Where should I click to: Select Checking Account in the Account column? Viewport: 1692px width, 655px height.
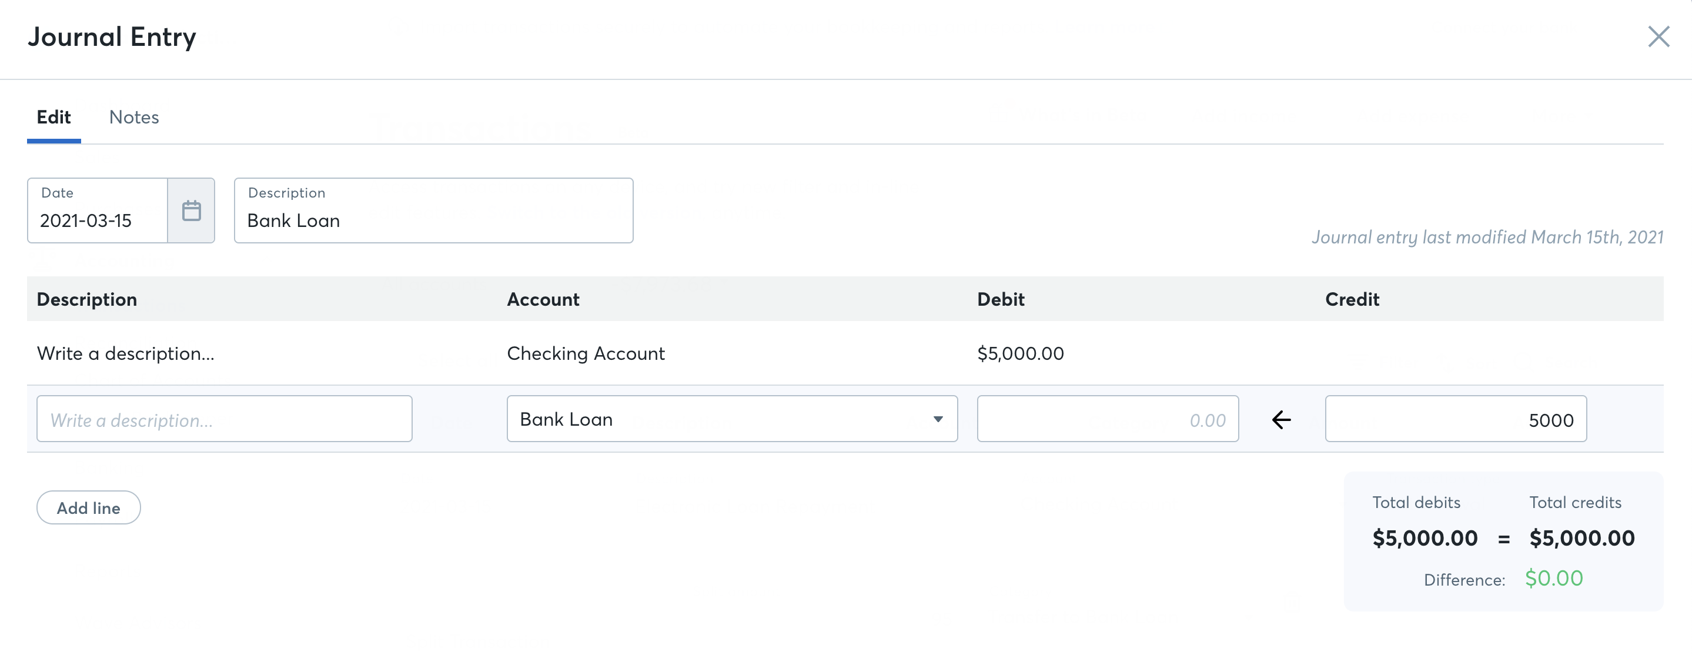tap(586, 353)
